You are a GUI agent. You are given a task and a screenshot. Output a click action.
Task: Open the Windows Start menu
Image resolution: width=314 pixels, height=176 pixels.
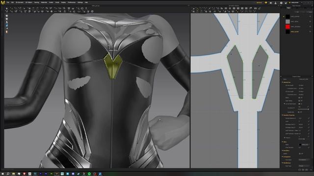[2, 174]
